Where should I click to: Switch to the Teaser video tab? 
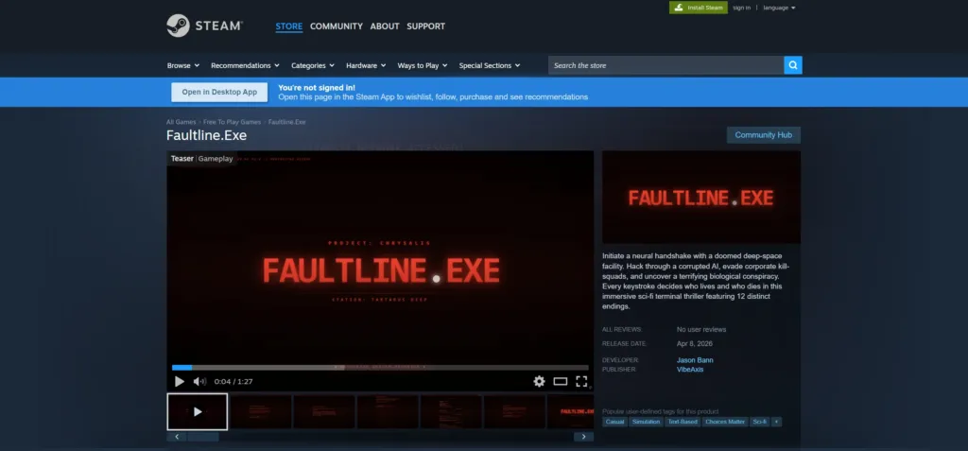point(182,159)
